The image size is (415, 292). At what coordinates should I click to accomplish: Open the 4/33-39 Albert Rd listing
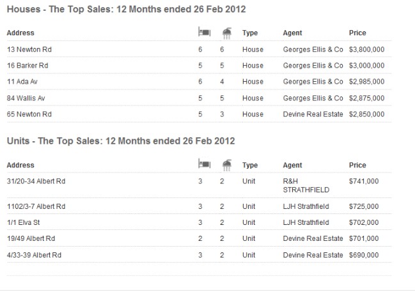click(34, 255)
